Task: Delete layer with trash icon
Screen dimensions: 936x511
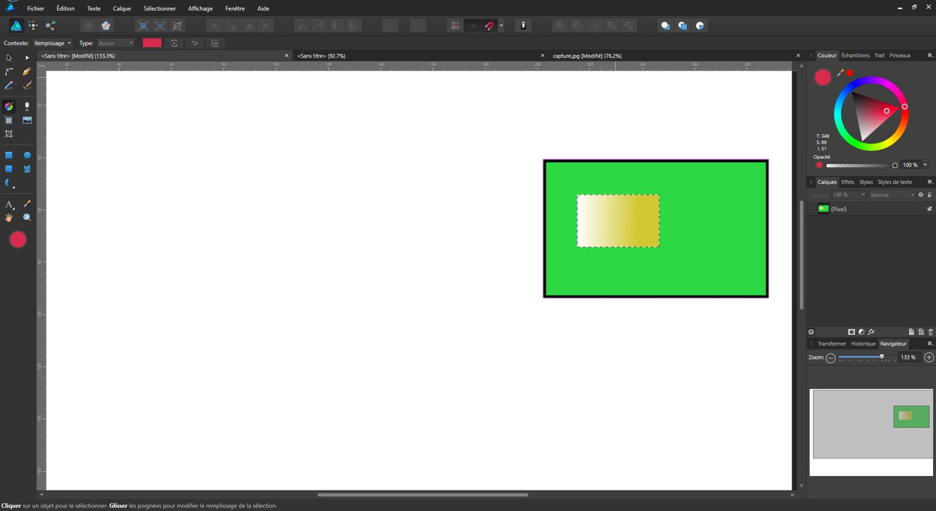Action: click(x=930, y=332)
